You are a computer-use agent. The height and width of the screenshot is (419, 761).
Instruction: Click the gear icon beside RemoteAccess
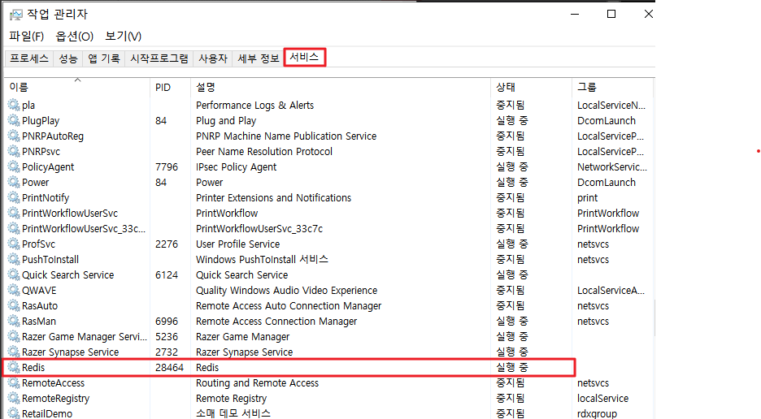click(14, 383)
